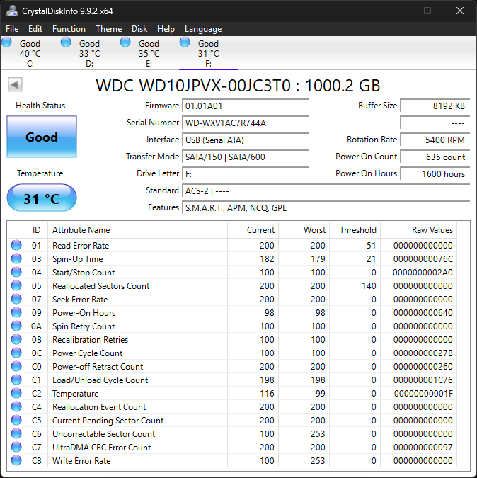Click the ID column header
Viewport: 477px width, 478px height.
coord(36,230)
